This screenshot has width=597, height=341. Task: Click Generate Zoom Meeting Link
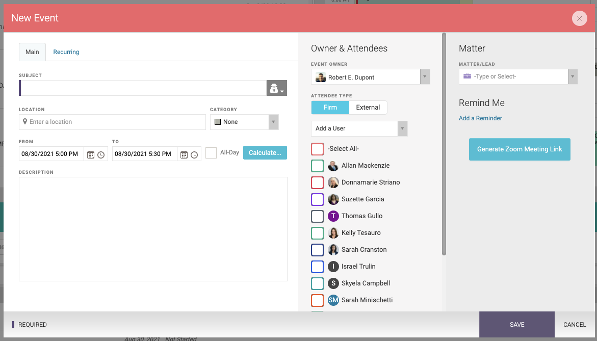tap(520, 149)
